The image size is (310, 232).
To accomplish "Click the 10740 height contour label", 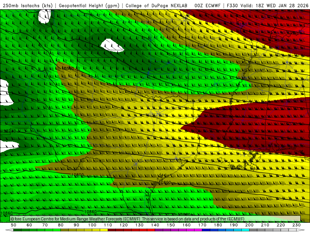I will [10, 131].
